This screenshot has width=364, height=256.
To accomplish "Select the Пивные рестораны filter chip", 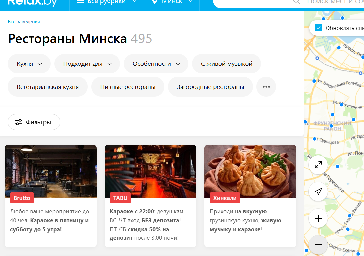I will [128, 87].
